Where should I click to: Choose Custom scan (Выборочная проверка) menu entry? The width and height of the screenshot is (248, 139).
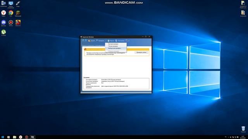coord(116,48)
